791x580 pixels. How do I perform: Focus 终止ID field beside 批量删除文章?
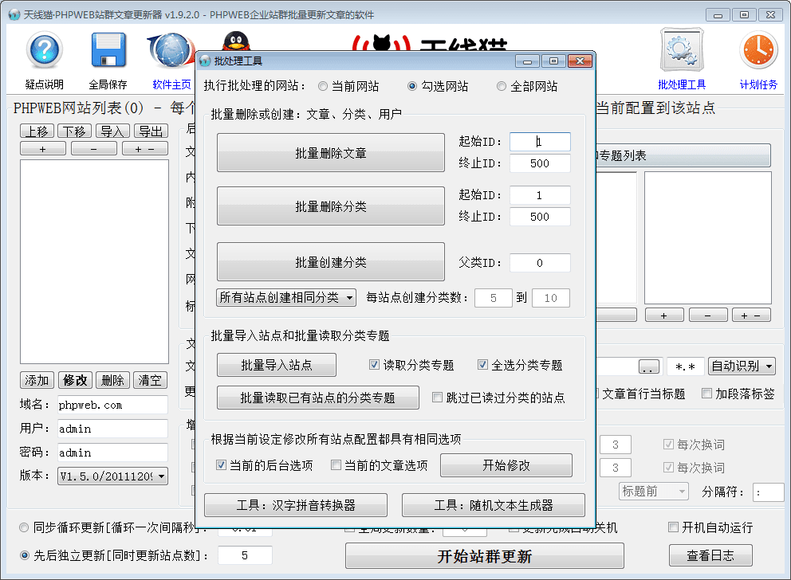click(x=540, y=163)
